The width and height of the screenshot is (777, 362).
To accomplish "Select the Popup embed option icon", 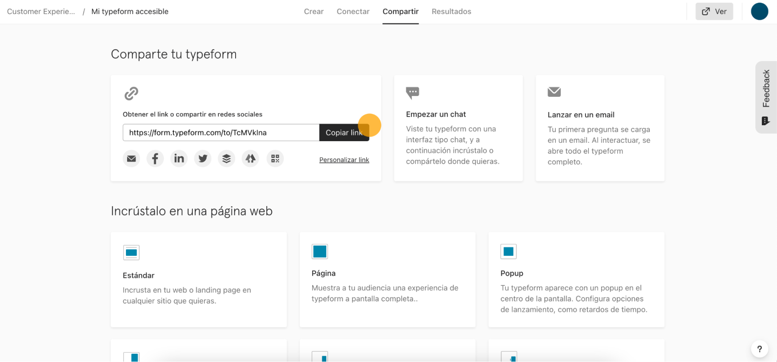I will pyautogui.click(x=508, y=251).
